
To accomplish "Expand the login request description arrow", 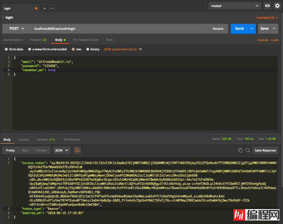I will 3,17.
